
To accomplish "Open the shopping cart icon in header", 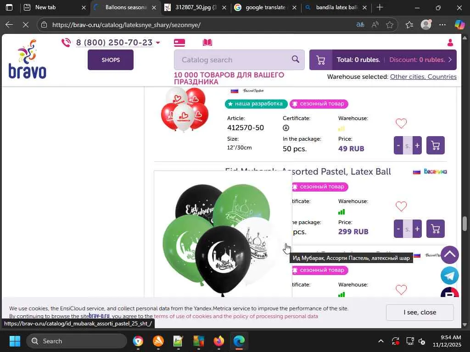I will [x=321, y=60].
